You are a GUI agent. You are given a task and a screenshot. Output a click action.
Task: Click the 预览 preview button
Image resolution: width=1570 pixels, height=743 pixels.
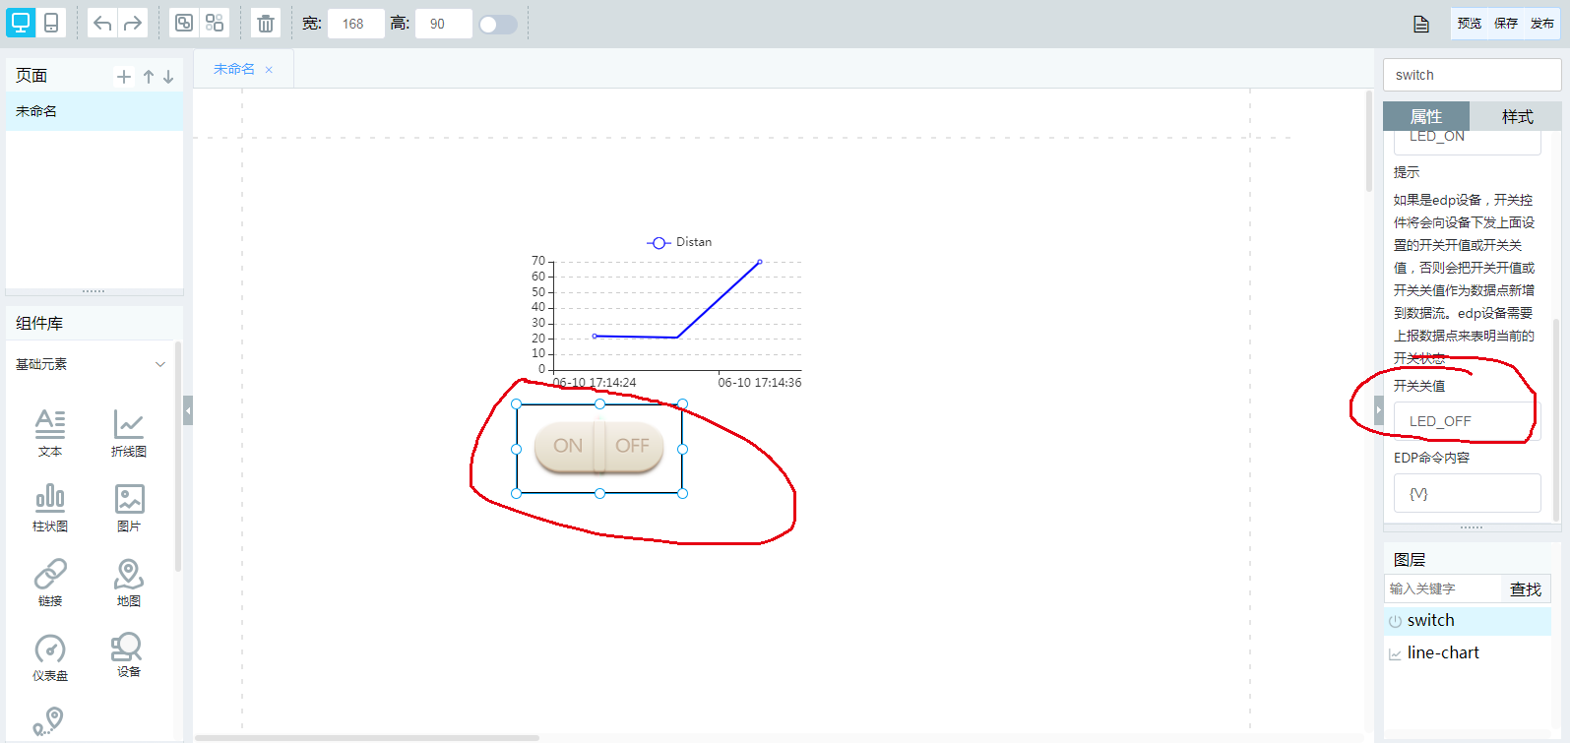pyautogui.click(x=1470, y=24)
